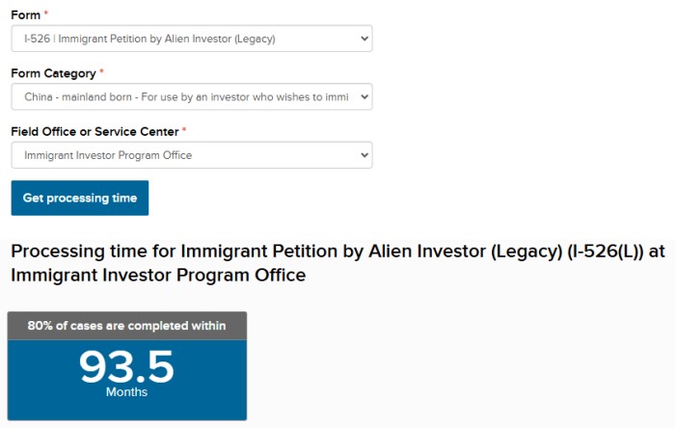Click the 93.5 processing time value
675x428 pixels.
tap(126, 366)
